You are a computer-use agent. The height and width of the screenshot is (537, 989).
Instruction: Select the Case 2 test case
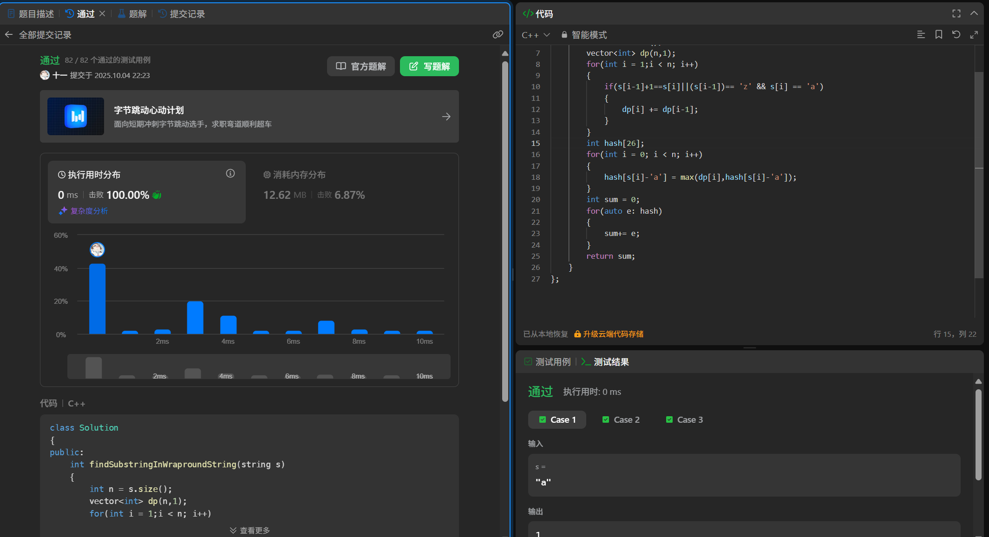[x=621, y=419]
